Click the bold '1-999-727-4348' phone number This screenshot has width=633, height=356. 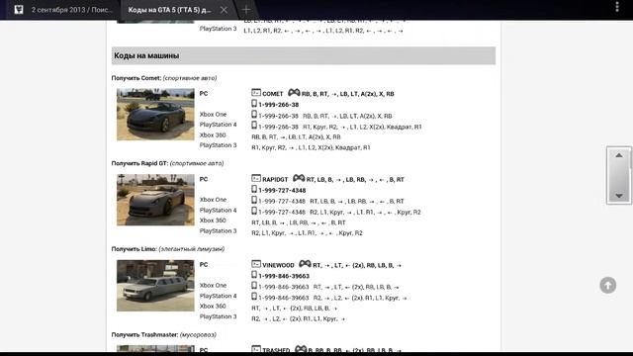point(282,190)
